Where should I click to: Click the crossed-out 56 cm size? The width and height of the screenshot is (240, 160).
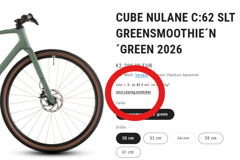pyautogui.click(x=183, y=138)
